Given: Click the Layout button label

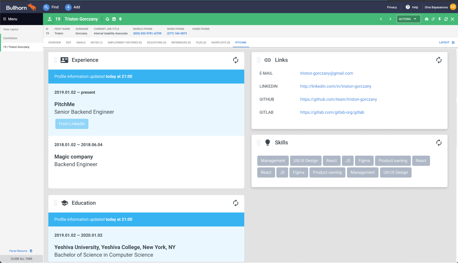Looking at the screenshot, I should tap(444, 43).
